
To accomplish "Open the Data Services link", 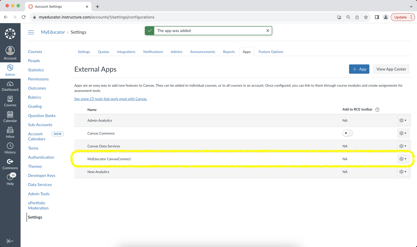I will [40, 185].
